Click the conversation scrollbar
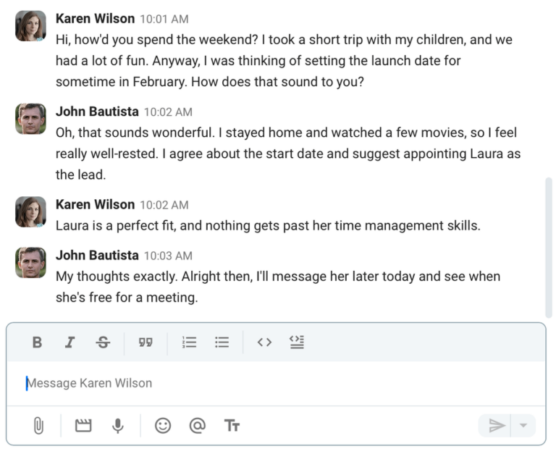 (x=548, y=246)
